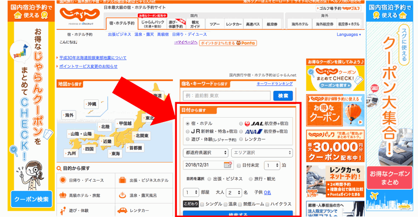Click the sun icon for 日帰り・デイユース
418x217 pixels.
(x=63, y=180)
